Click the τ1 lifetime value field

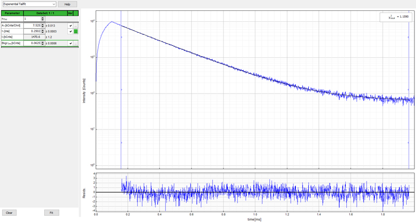[32, 31]
